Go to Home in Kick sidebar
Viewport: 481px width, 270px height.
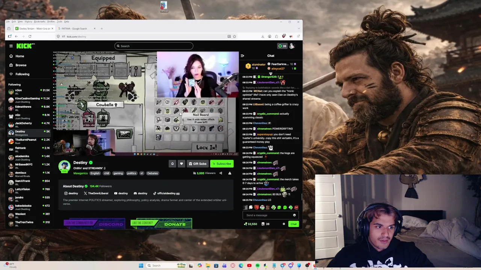click(20, 56)
